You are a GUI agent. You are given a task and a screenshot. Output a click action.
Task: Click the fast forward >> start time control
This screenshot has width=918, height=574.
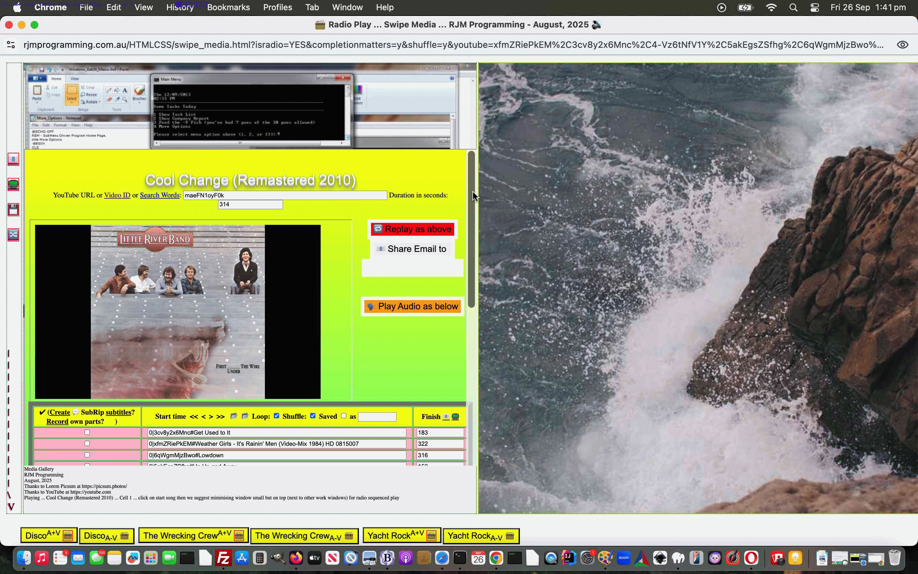click(x=220, y=416)
